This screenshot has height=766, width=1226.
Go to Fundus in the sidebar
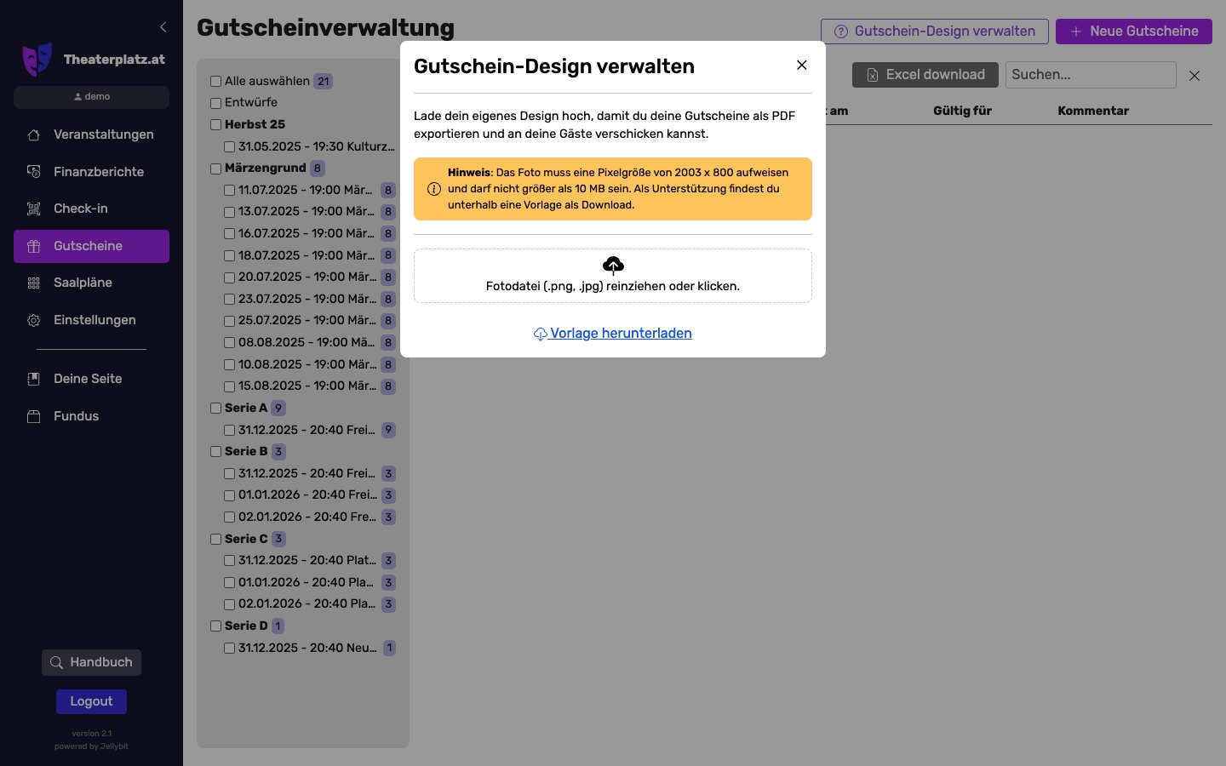[x=76, y=416]
